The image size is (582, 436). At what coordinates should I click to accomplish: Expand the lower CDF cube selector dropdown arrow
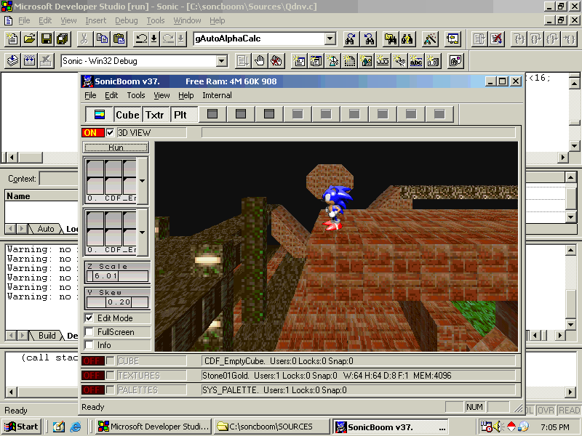142,233
